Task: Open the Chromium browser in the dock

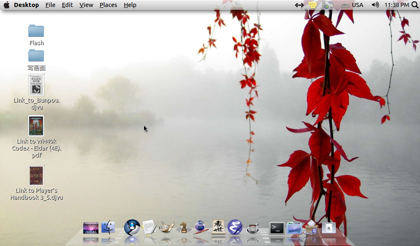Action: tap(132, 227)
